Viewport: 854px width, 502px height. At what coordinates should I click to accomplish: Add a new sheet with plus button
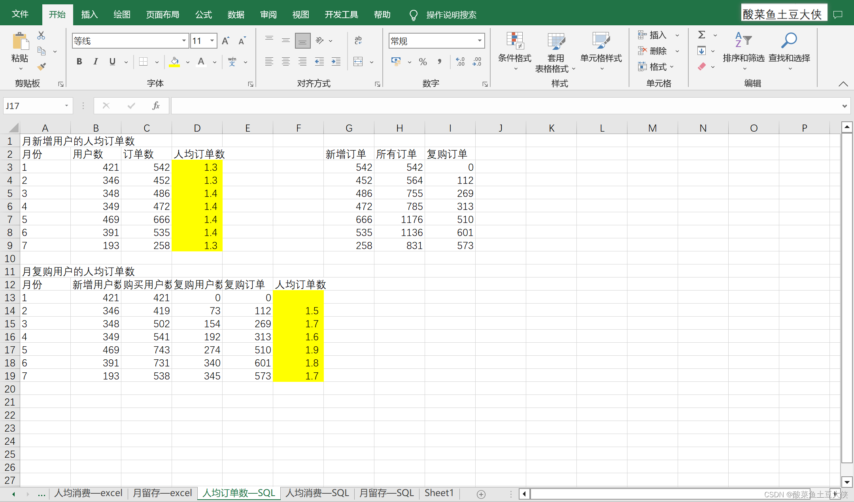(x=481, y=494)
